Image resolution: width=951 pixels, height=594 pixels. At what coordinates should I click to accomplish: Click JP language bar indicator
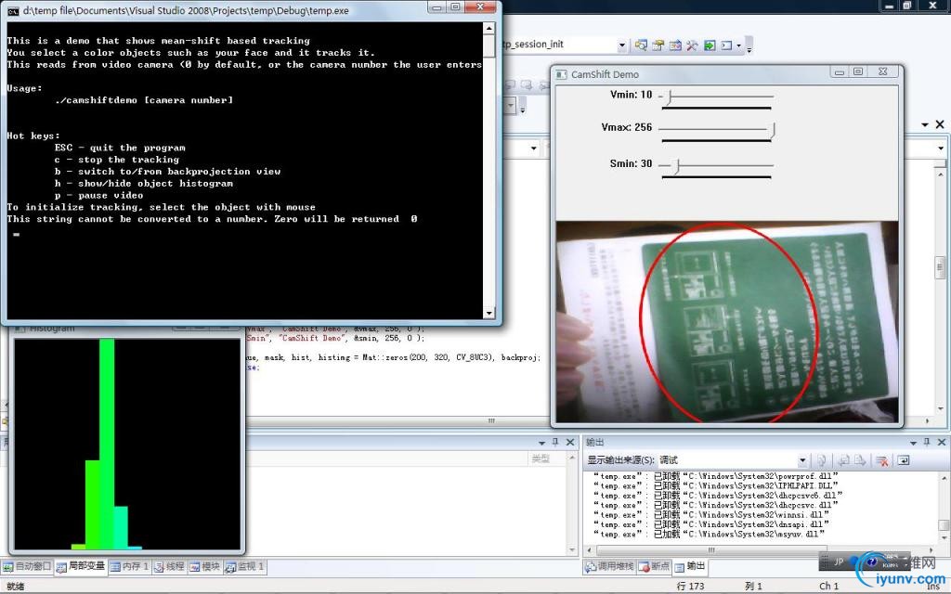(839, 562)
